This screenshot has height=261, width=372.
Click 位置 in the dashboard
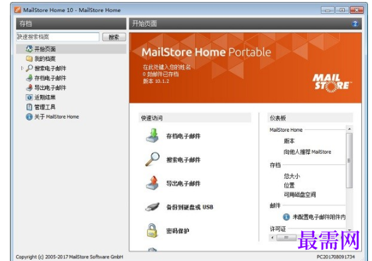[289, 185]
